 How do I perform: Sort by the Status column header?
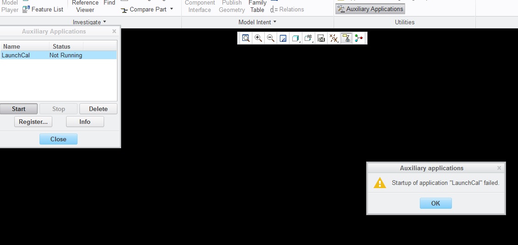(x=66, y=46)
